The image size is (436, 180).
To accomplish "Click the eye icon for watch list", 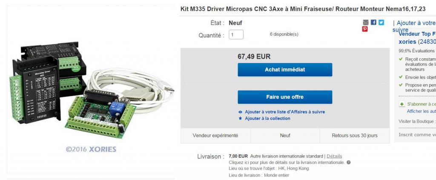I will pos(240,112).
